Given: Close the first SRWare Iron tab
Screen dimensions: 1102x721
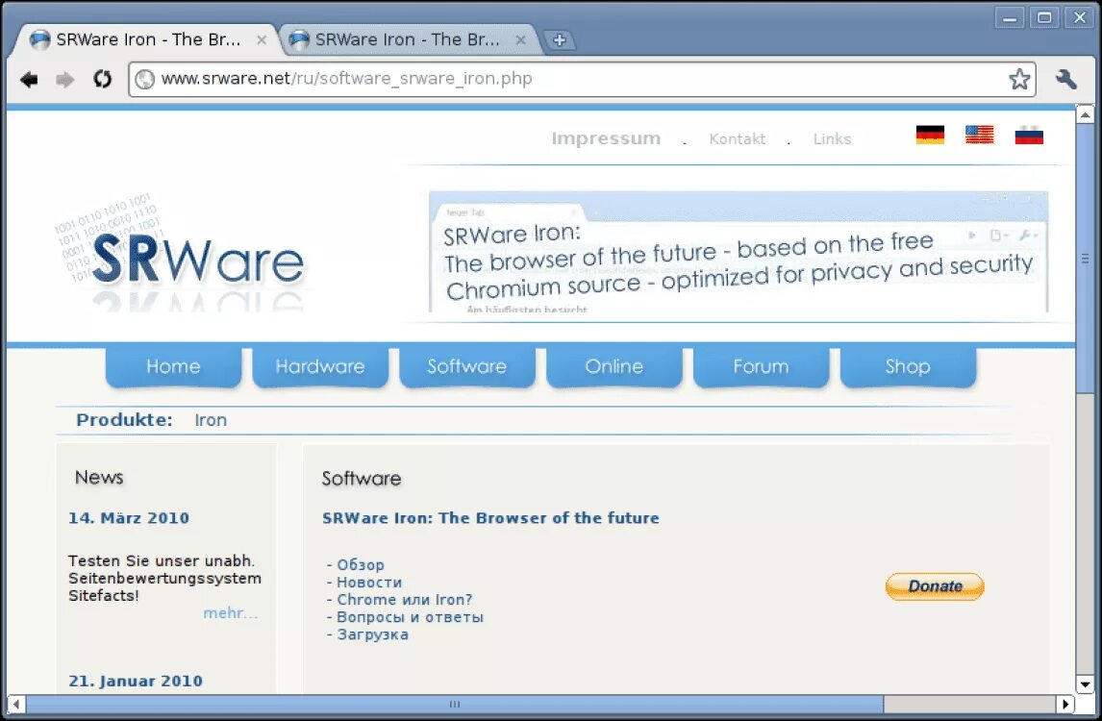Looking at the screenshot, I should point(262,40).
